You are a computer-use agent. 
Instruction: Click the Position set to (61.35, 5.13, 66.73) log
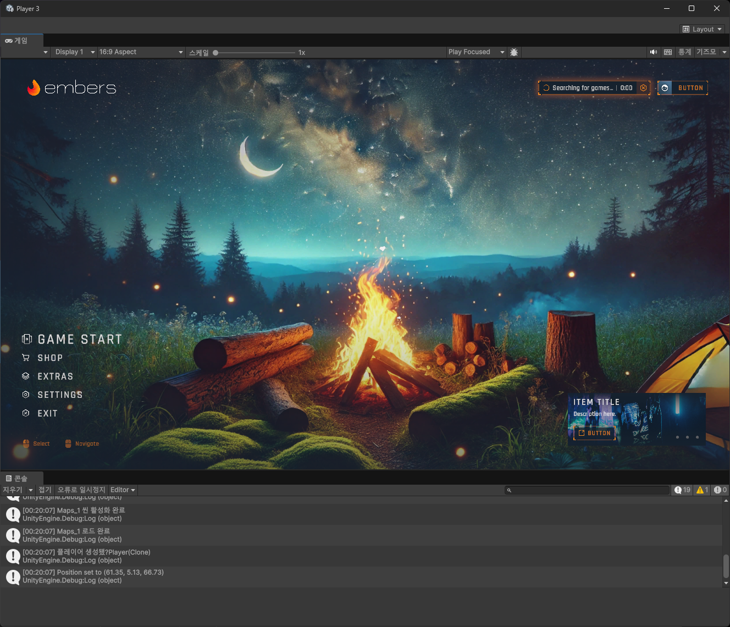(361, 577)
